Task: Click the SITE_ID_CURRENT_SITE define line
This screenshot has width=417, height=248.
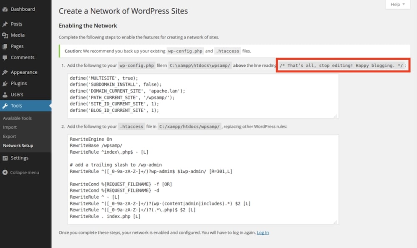Action: coord(114,104)
